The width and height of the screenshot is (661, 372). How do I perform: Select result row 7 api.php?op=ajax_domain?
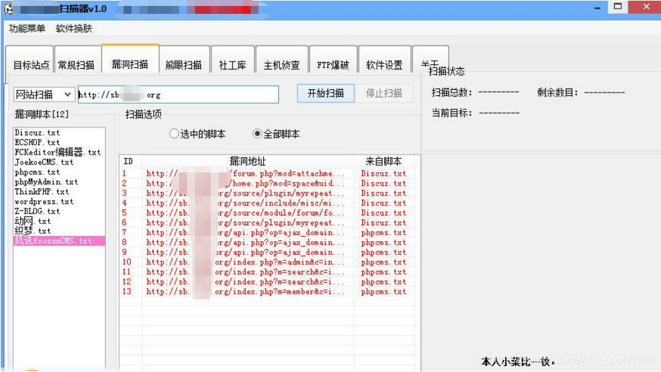(x=270, y=233)
